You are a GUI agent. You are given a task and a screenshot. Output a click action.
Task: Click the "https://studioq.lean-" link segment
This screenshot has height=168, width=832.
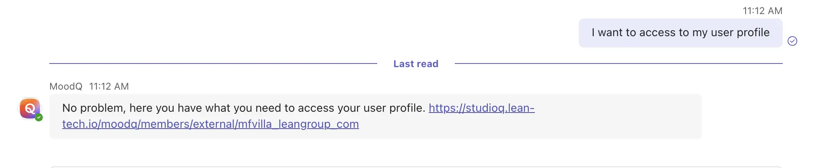point(481,108)
